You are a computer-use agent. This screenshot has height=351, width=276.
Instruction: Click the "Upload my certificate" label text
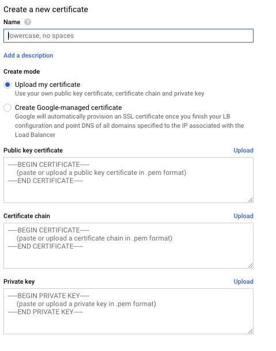click(x=47, y=85)
